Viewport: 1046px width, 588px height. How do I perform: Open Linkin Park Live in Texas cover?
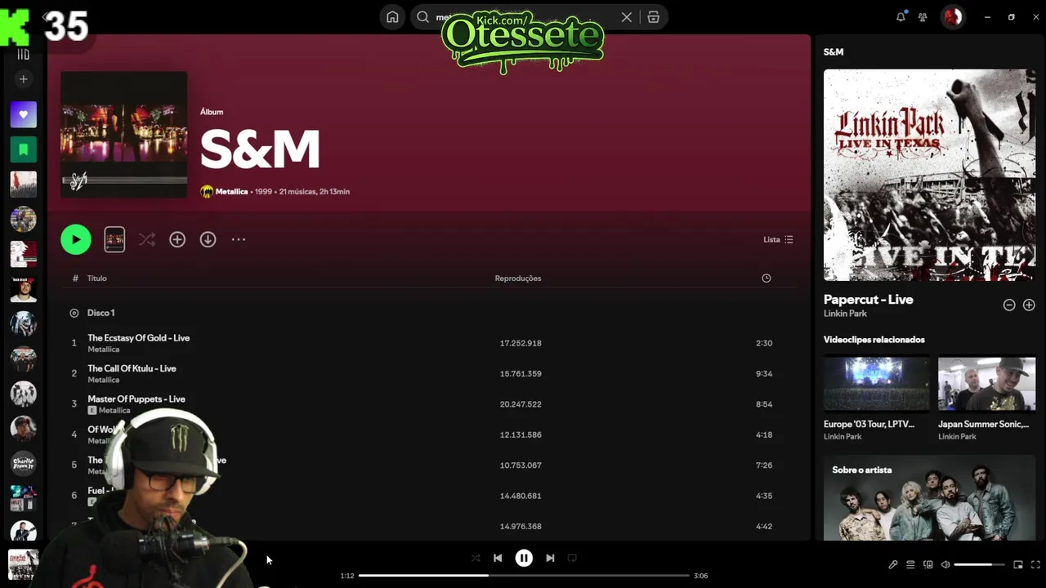(x=929, y=175)
